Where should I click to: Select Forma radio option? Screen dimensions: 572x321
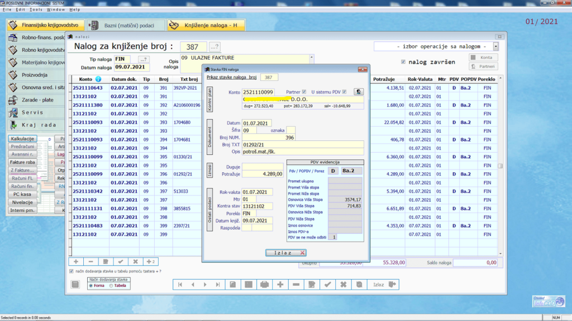[x=91, y=286]
